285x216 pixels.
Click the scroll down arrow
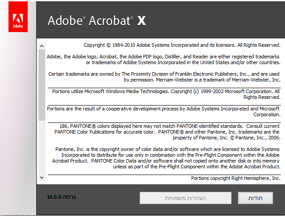(x=42, y=177)
